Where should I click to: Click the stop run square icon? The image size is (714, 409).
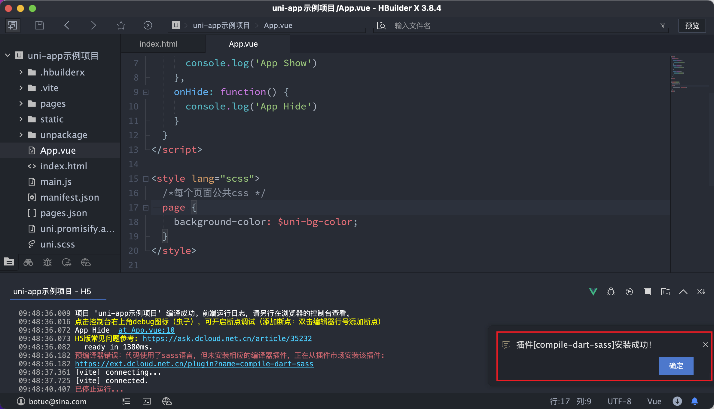647,291
